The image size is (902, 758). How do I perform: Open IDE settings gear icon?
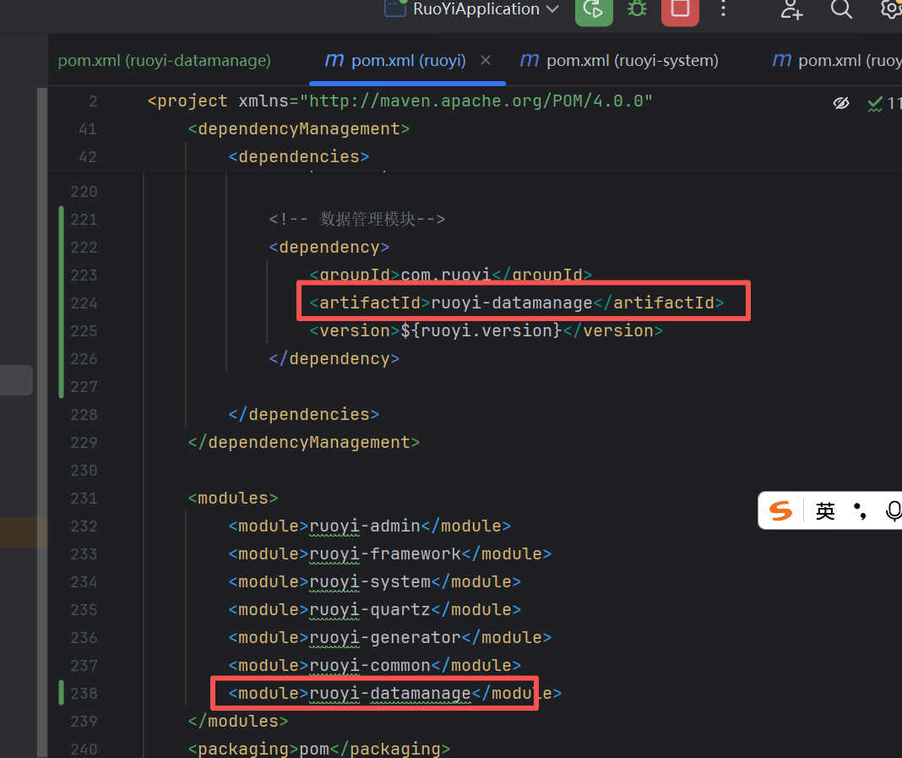[x=891, y=9]
